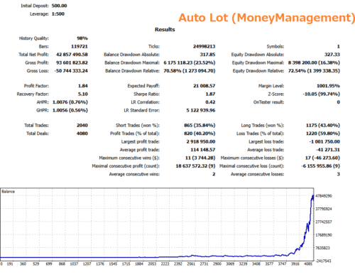Click Expected Payoff value 21 008.57
Viewport: 355px width, 277px height.
(204, 86)
